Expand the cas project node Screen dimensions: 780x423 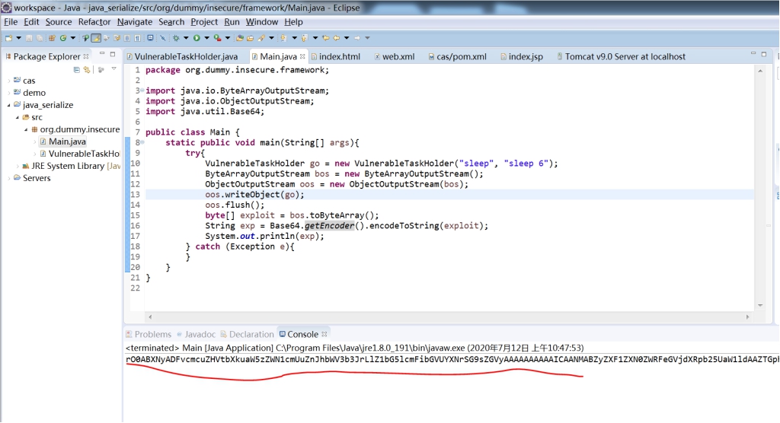(x=8, y=80)
